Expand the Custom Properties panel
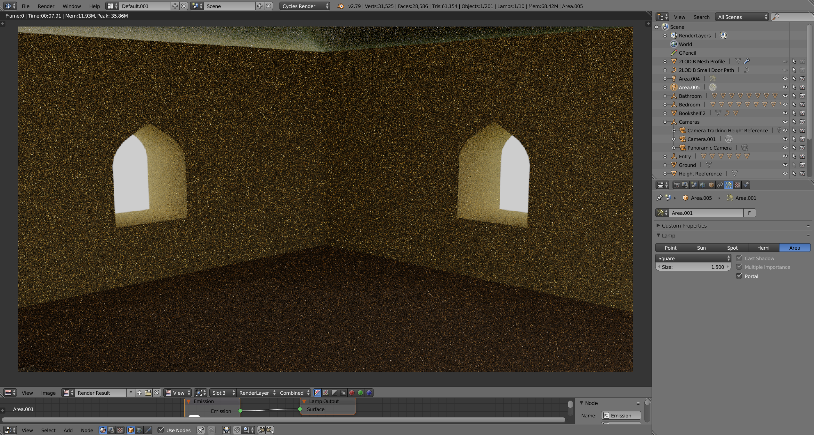 point(684,226)
